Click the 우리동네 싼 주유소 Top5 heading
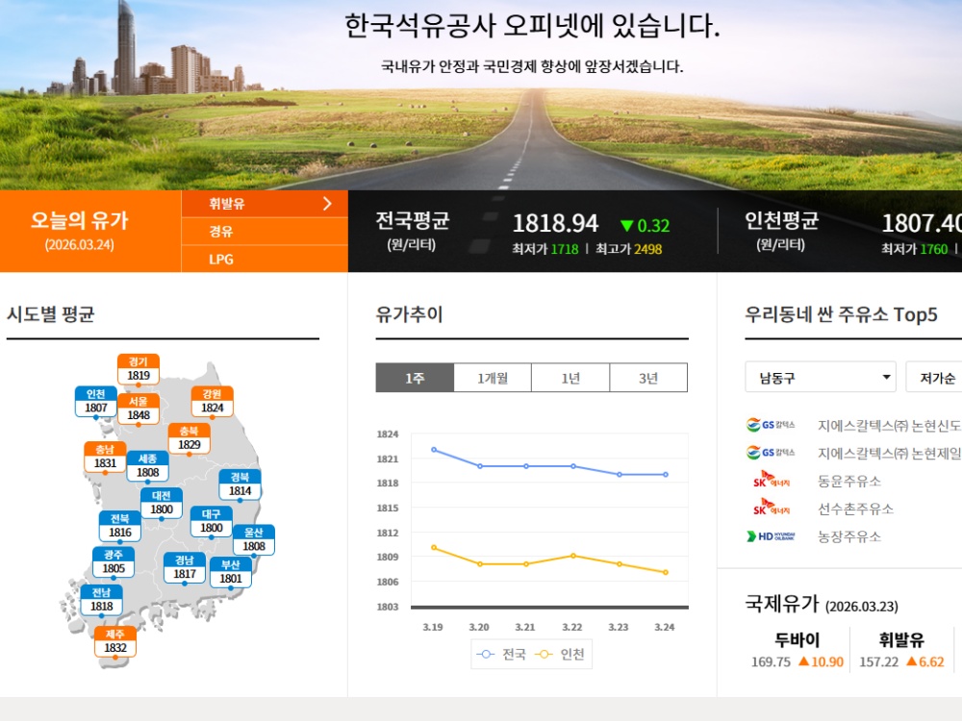962x721 pixels. tap(841, 314)
